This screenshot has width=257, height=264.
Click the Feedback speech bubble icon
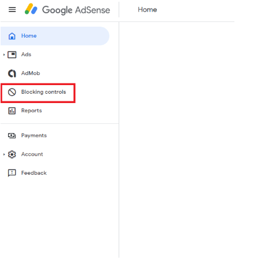pyautogui.click(x=12, y=173)
